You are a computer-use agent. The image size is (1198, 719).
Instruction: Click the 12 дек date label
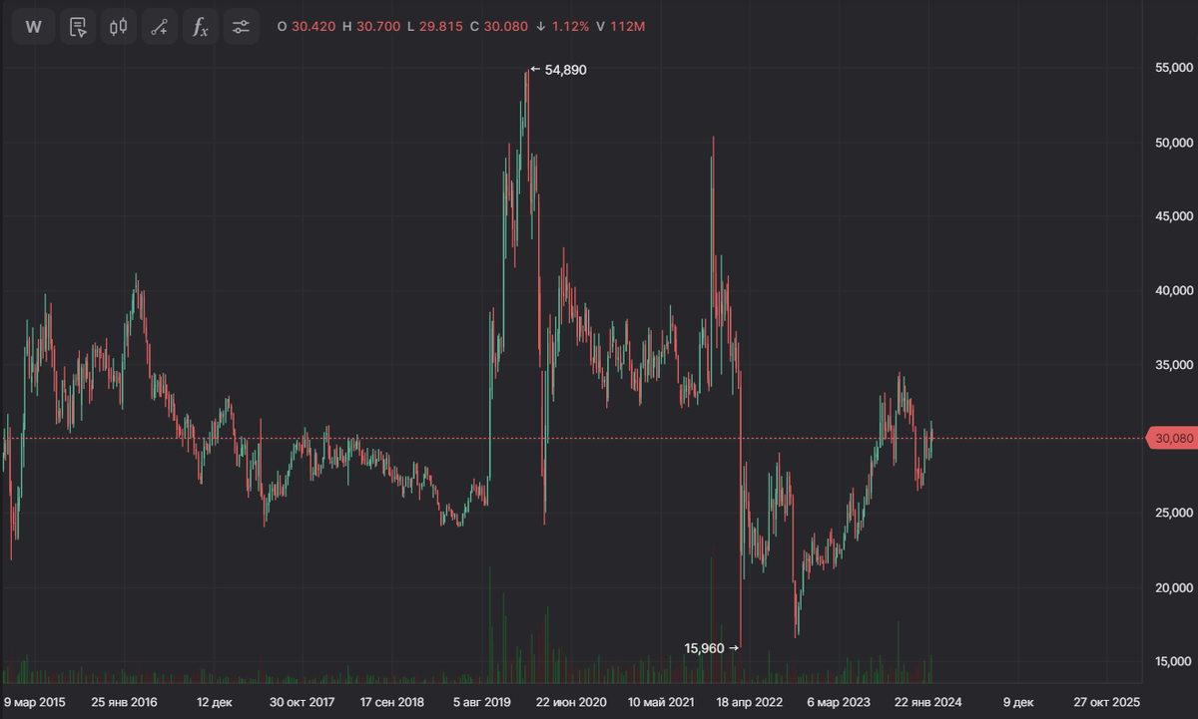pyautogui.click(x=215, y=702)
